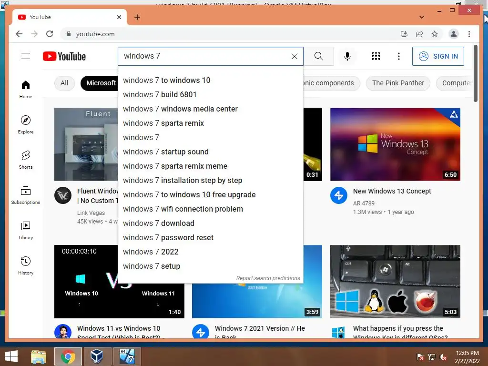The image size is (488, 366).
Task: Click the New Windows 13 Concept title
Action: [392, 191]
